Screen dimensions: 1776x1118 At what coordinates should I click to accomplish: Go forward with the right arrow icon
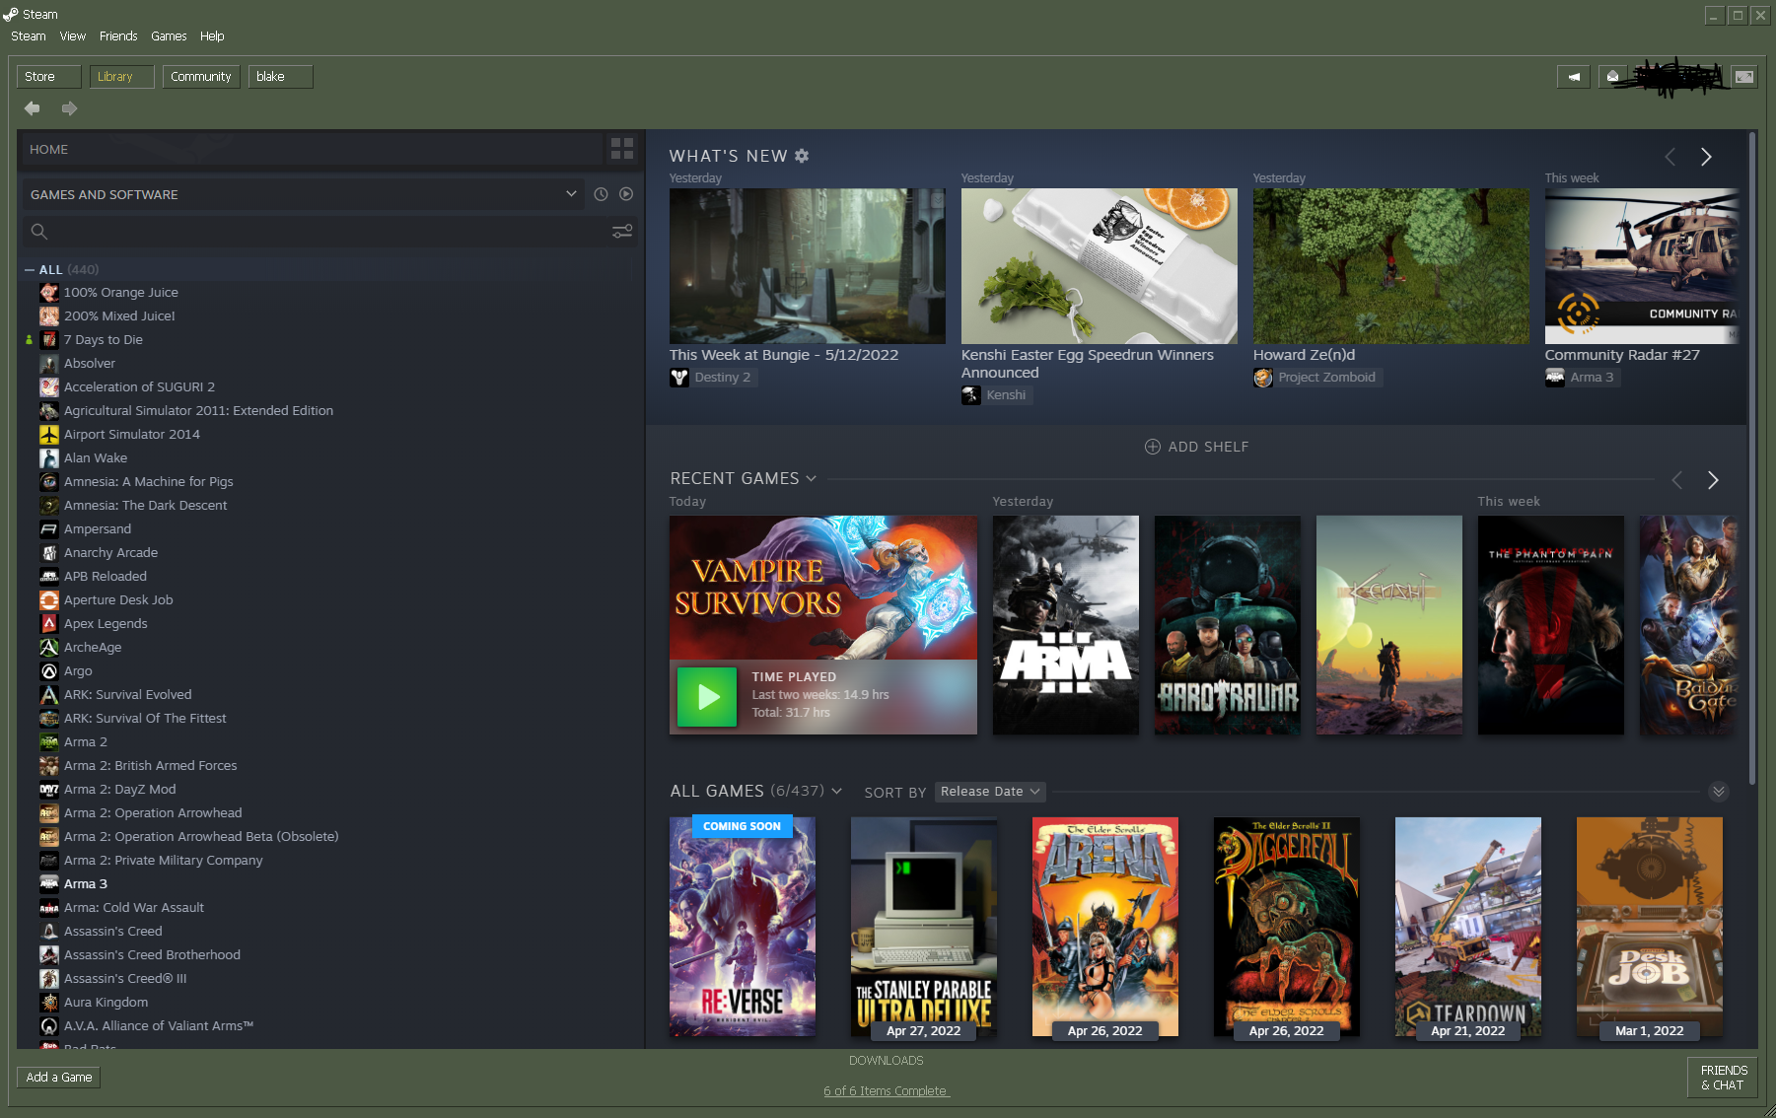coord(69,108)
